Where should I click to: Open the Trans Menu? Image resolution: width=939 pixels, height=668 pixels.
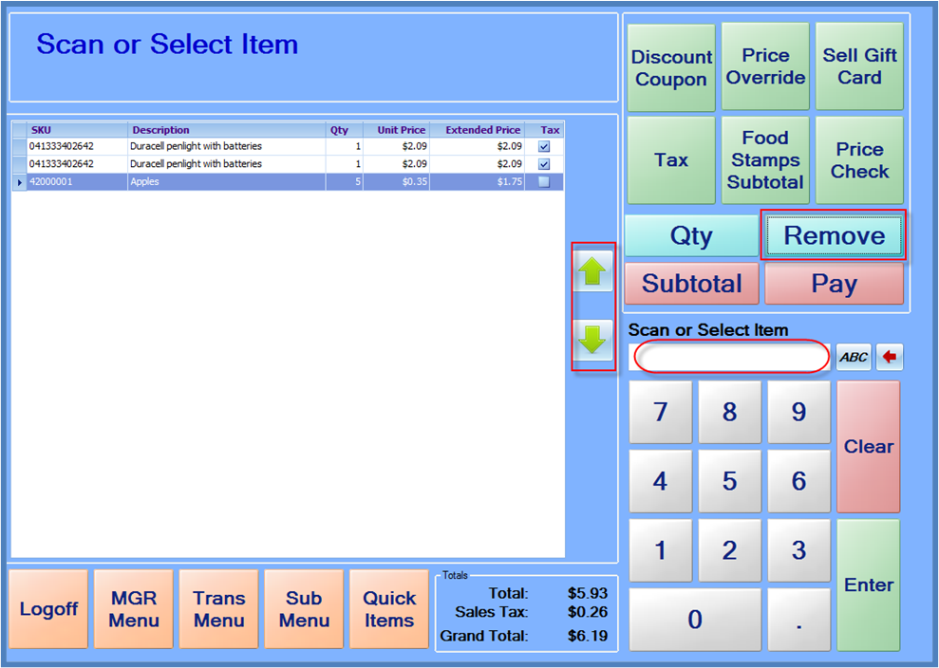(x=218, y=609)
